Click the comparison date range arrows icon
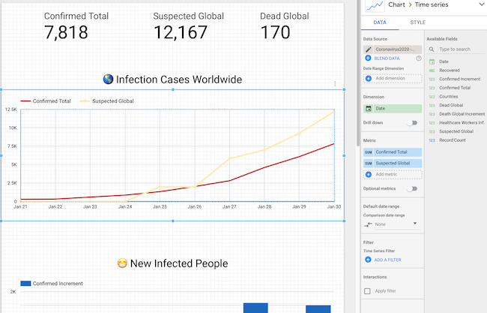The height and width of the screenshot is (313, 487). coord(368,224)
